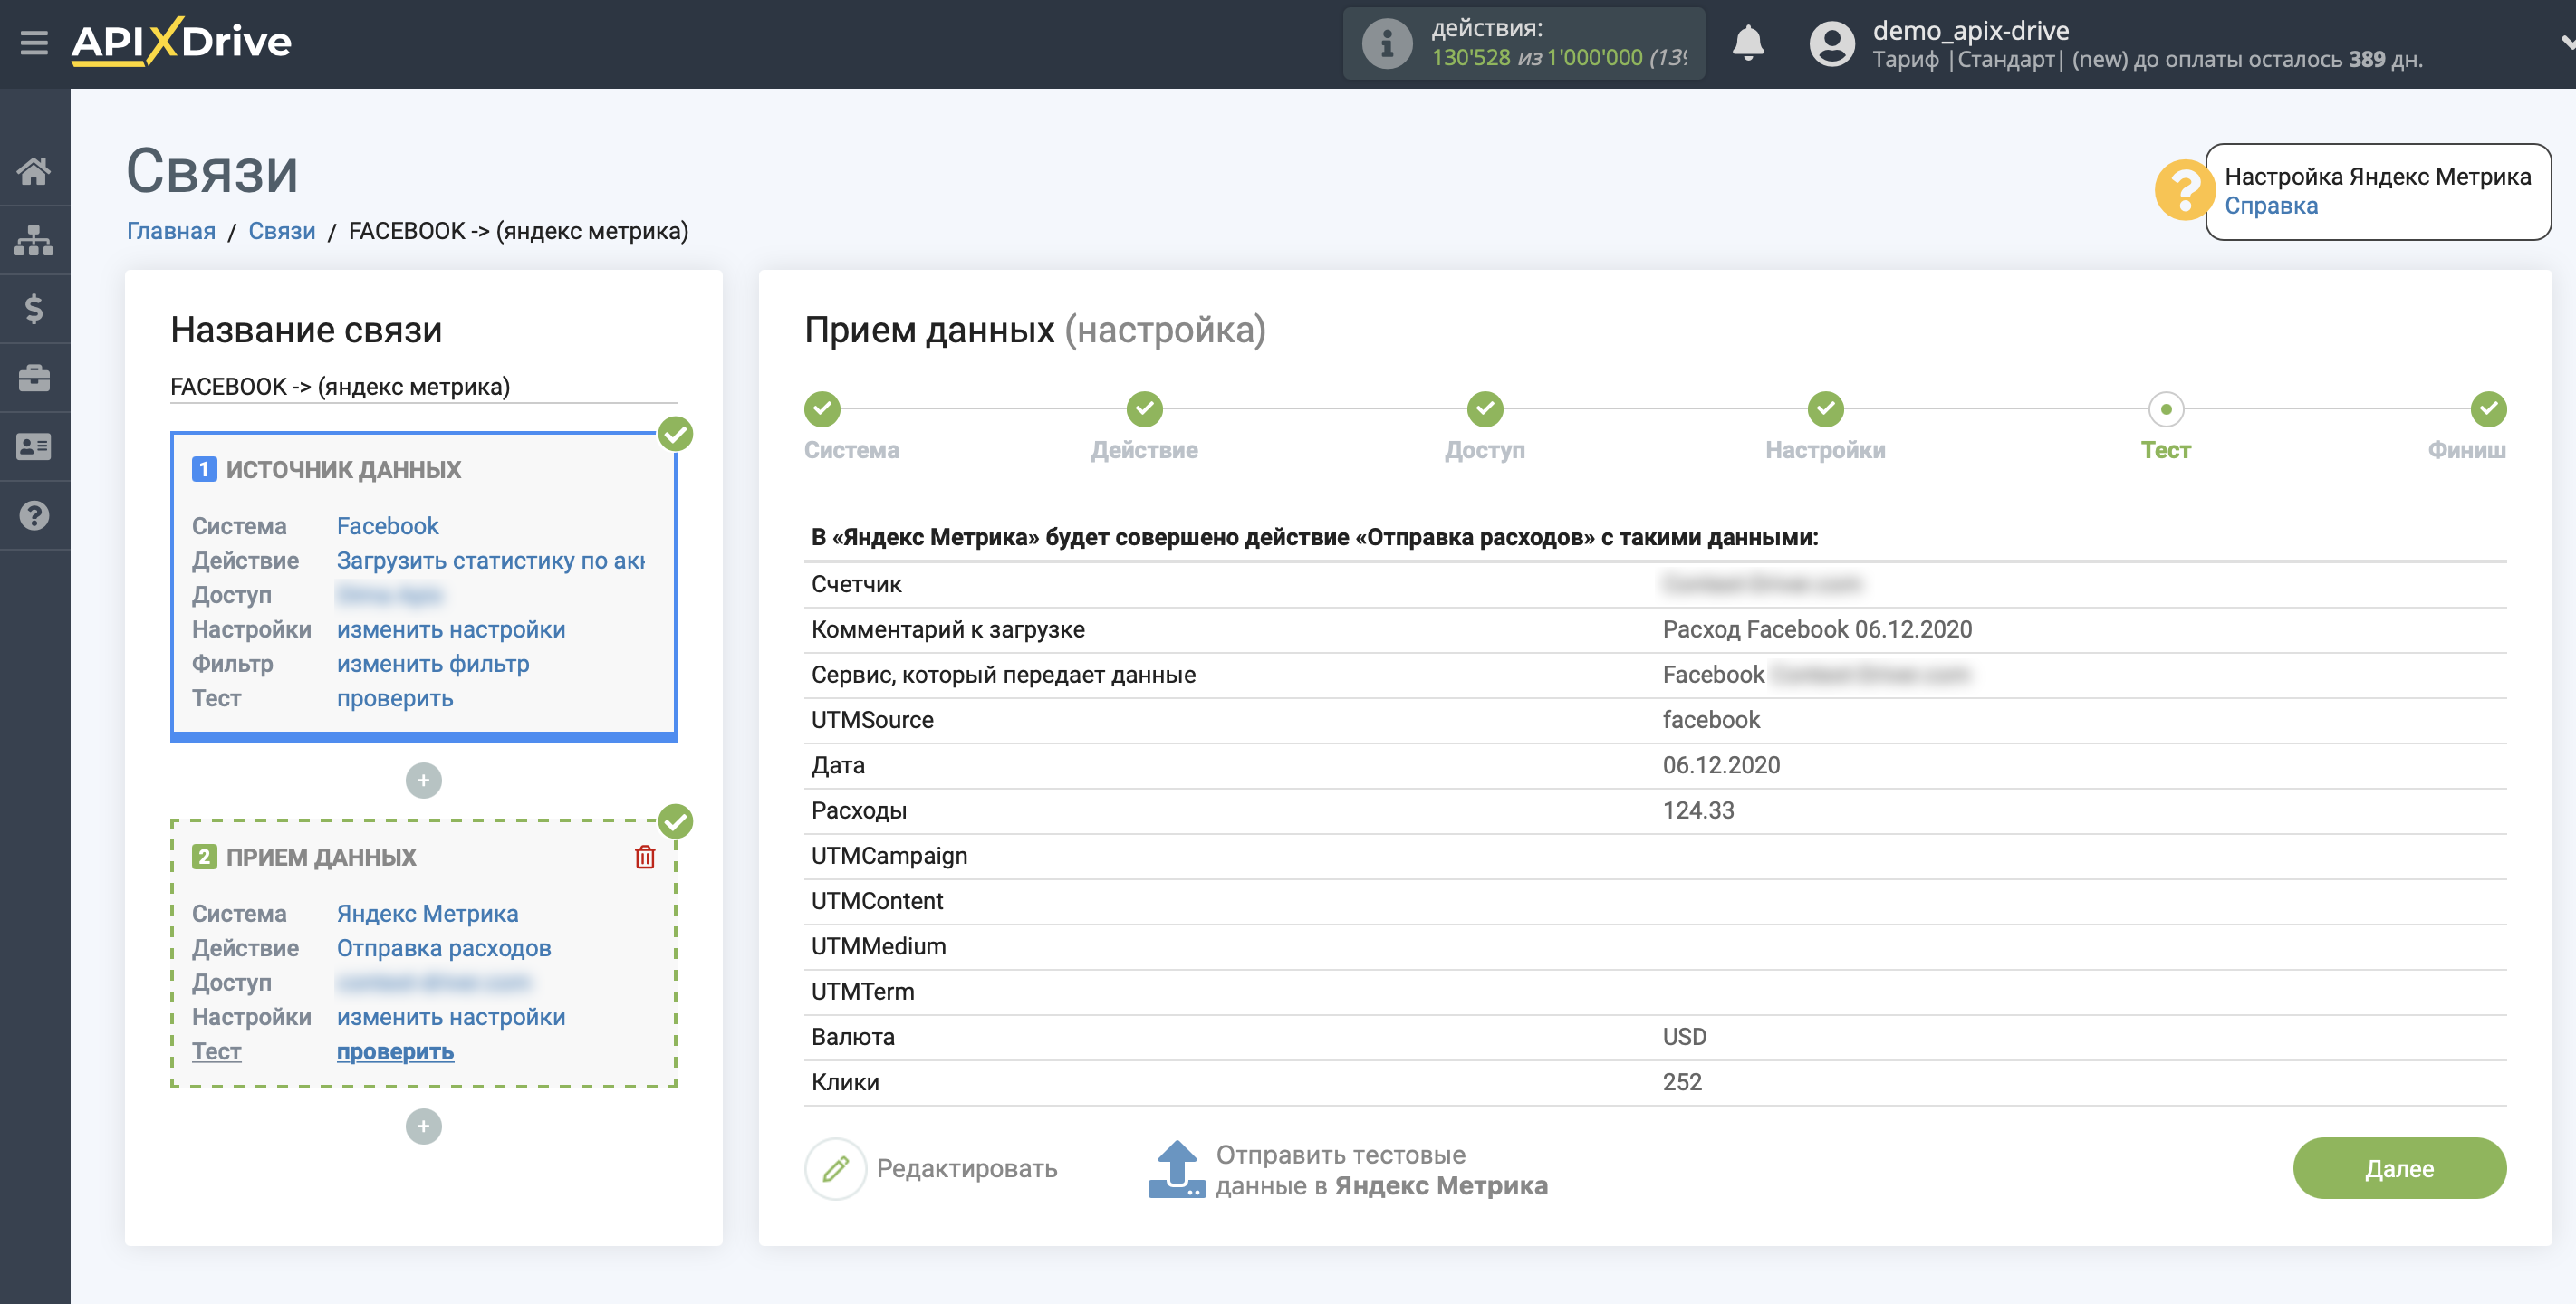Screen dimensions: 2576x1304
Task: Click the Редактировать pencil icon
Action: pos(835,1169)
